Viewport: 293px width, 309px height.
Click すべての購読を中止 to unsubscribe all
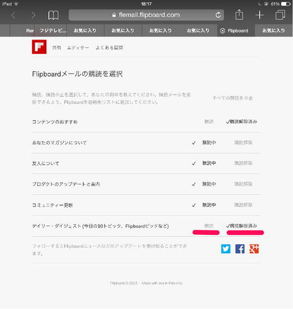tap(232, 98)
